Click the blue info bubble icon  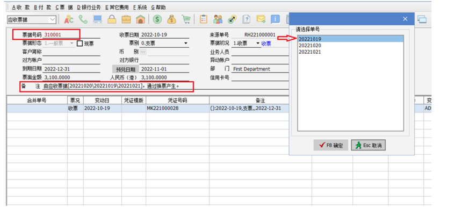point(275,19)
